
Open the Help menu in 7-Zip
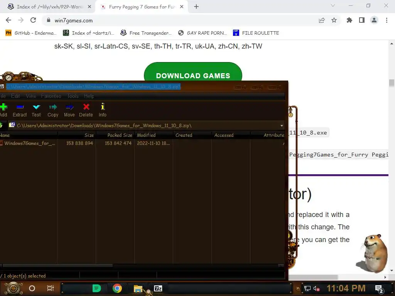(89, 96)
